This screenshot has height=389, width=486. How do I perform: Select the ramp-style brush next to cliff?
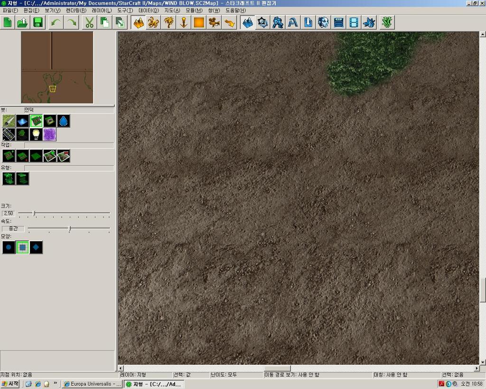[49, 121]
